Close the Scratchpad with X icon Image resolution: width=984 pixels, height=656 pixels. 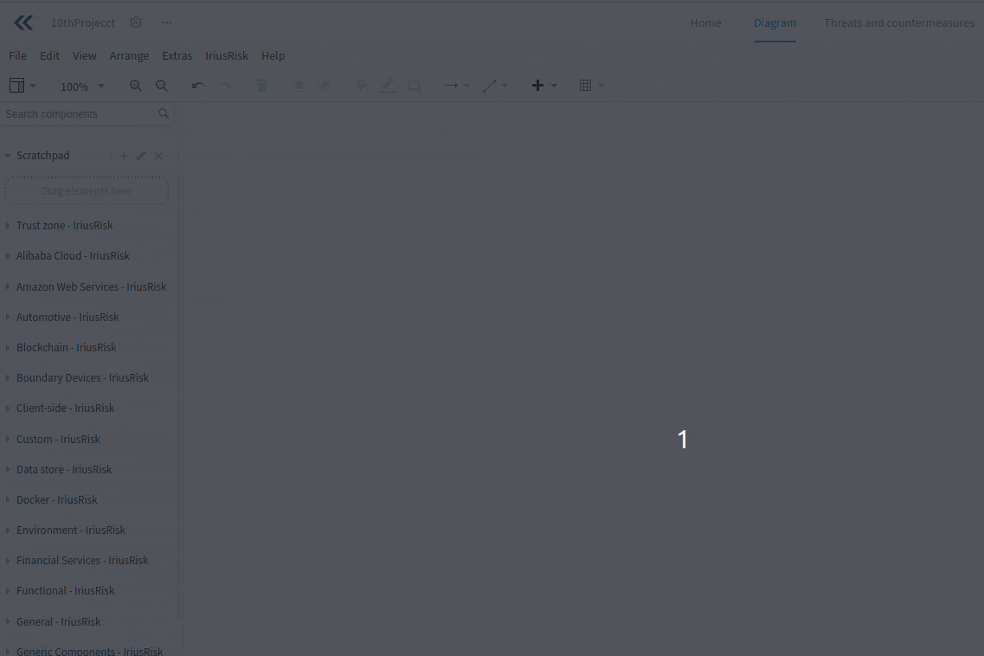[158, 156]
